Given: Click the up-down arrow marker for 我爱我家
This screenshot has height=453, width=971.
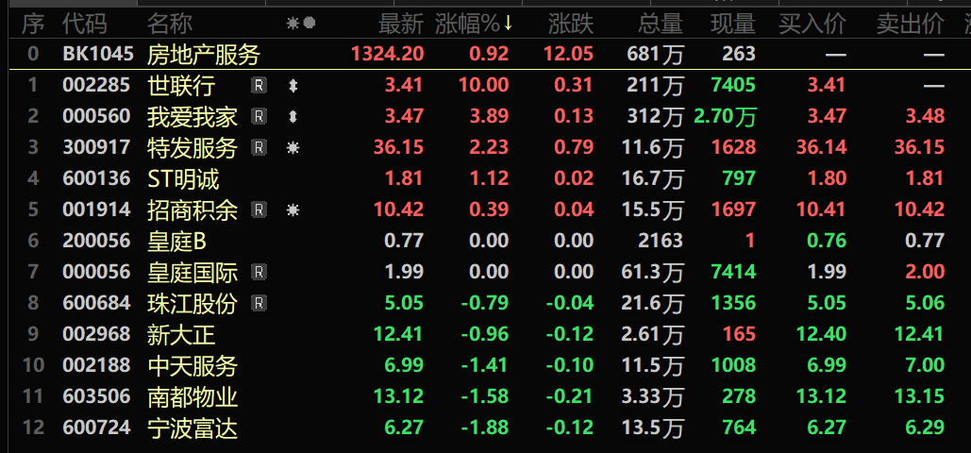Looking at the screenshot, I should 293,116.
